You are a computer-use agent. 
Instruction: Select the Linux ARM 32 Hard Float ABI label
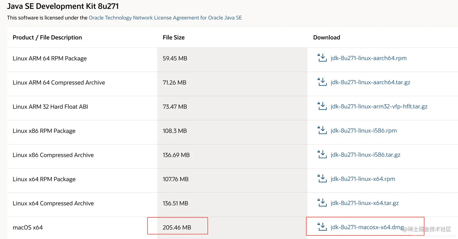50,107
